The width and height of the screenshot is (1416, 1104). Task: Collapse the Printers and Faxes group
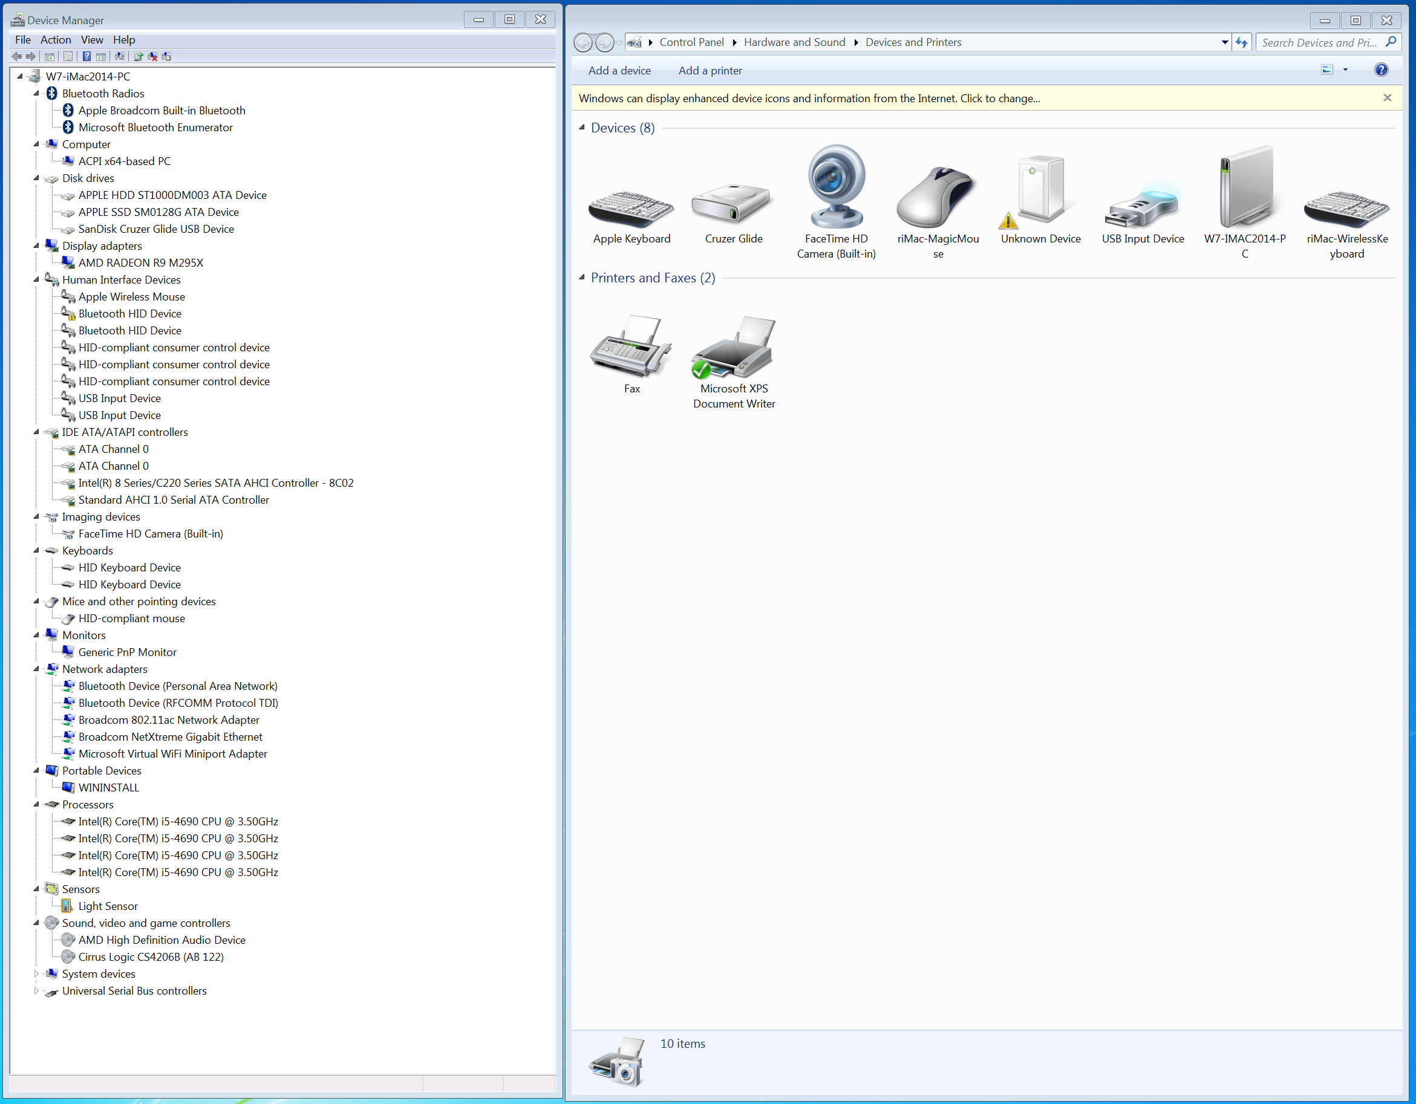581,278
